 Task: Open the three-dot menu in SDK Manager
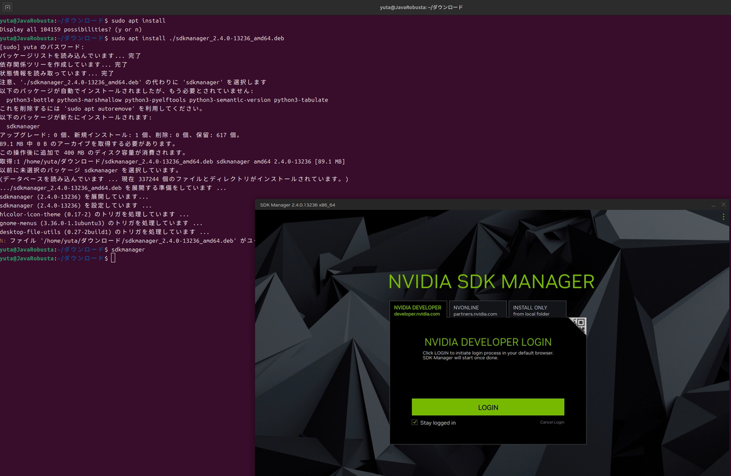click(x=724, y=217)
